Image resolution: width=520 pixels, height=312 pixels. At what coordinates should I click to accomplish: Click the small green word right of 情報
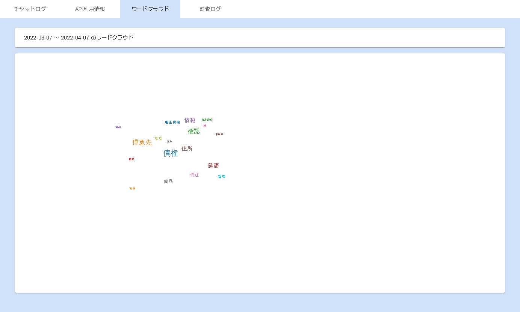coord(207,120)
